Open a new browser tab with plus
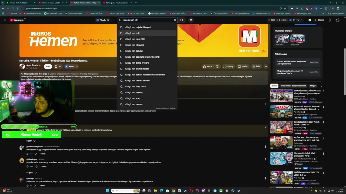346x194 pixels. click(136, 3)
